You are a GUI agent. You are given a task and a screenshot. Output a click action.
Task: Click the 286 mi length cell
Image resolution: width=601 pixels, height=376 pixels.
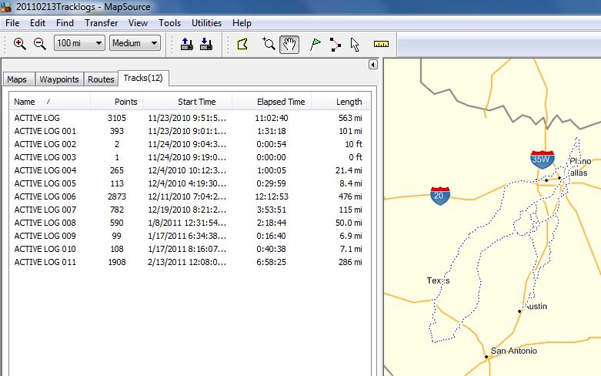pos(350,262)
